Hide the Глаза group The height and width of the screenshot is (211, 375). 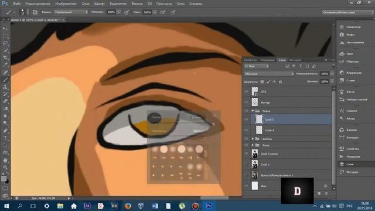[x=246, y=111]
